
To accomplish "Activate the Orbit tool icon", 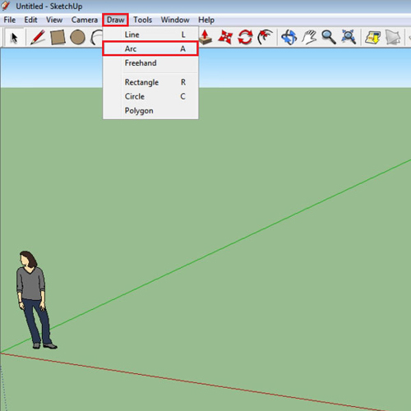I will point(289,37).
